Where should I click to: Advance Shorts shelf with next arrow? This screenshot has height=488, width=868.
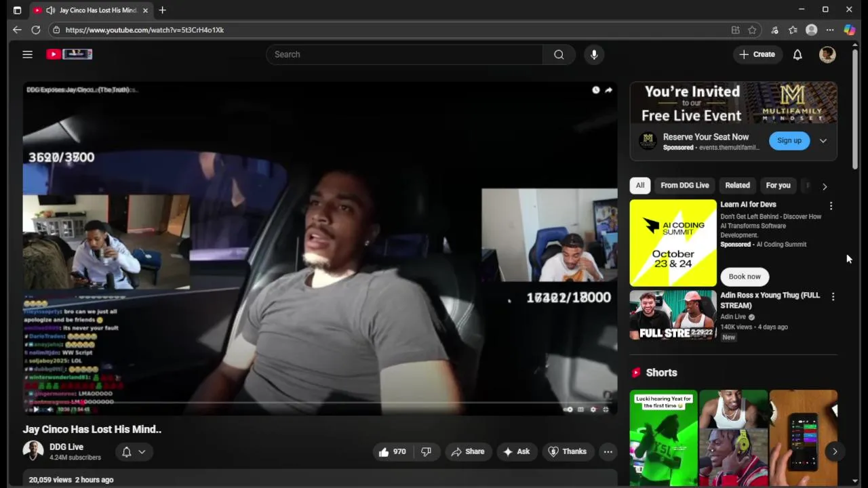point(835,451)
